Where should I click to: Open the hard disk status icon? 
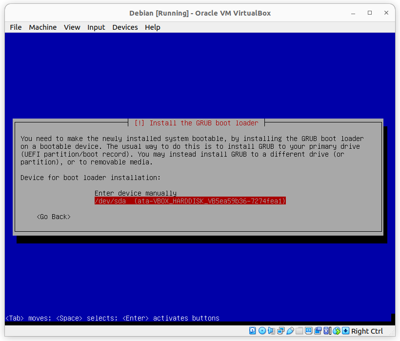click(x=252, y=331)
